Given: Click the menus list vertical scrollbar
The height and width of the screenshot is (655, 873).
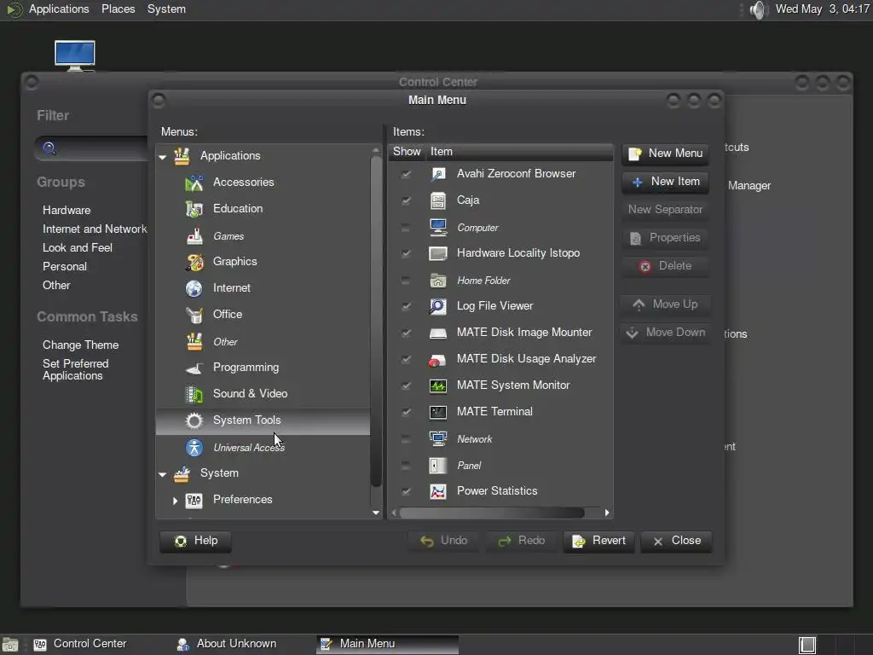Looking at the screenshot, I should [376, 322].
